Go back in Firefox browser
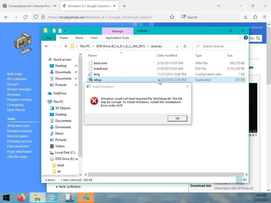This screenshot has width=271, height=203. point(6,17)
